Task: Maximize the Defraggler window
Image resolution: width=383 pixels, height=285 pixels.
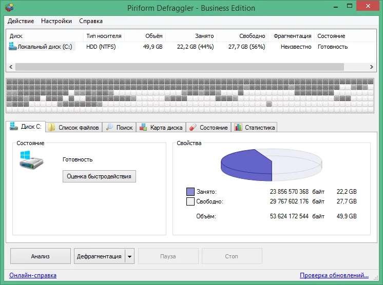Action: pyautogui.click(x=350, y=6)
